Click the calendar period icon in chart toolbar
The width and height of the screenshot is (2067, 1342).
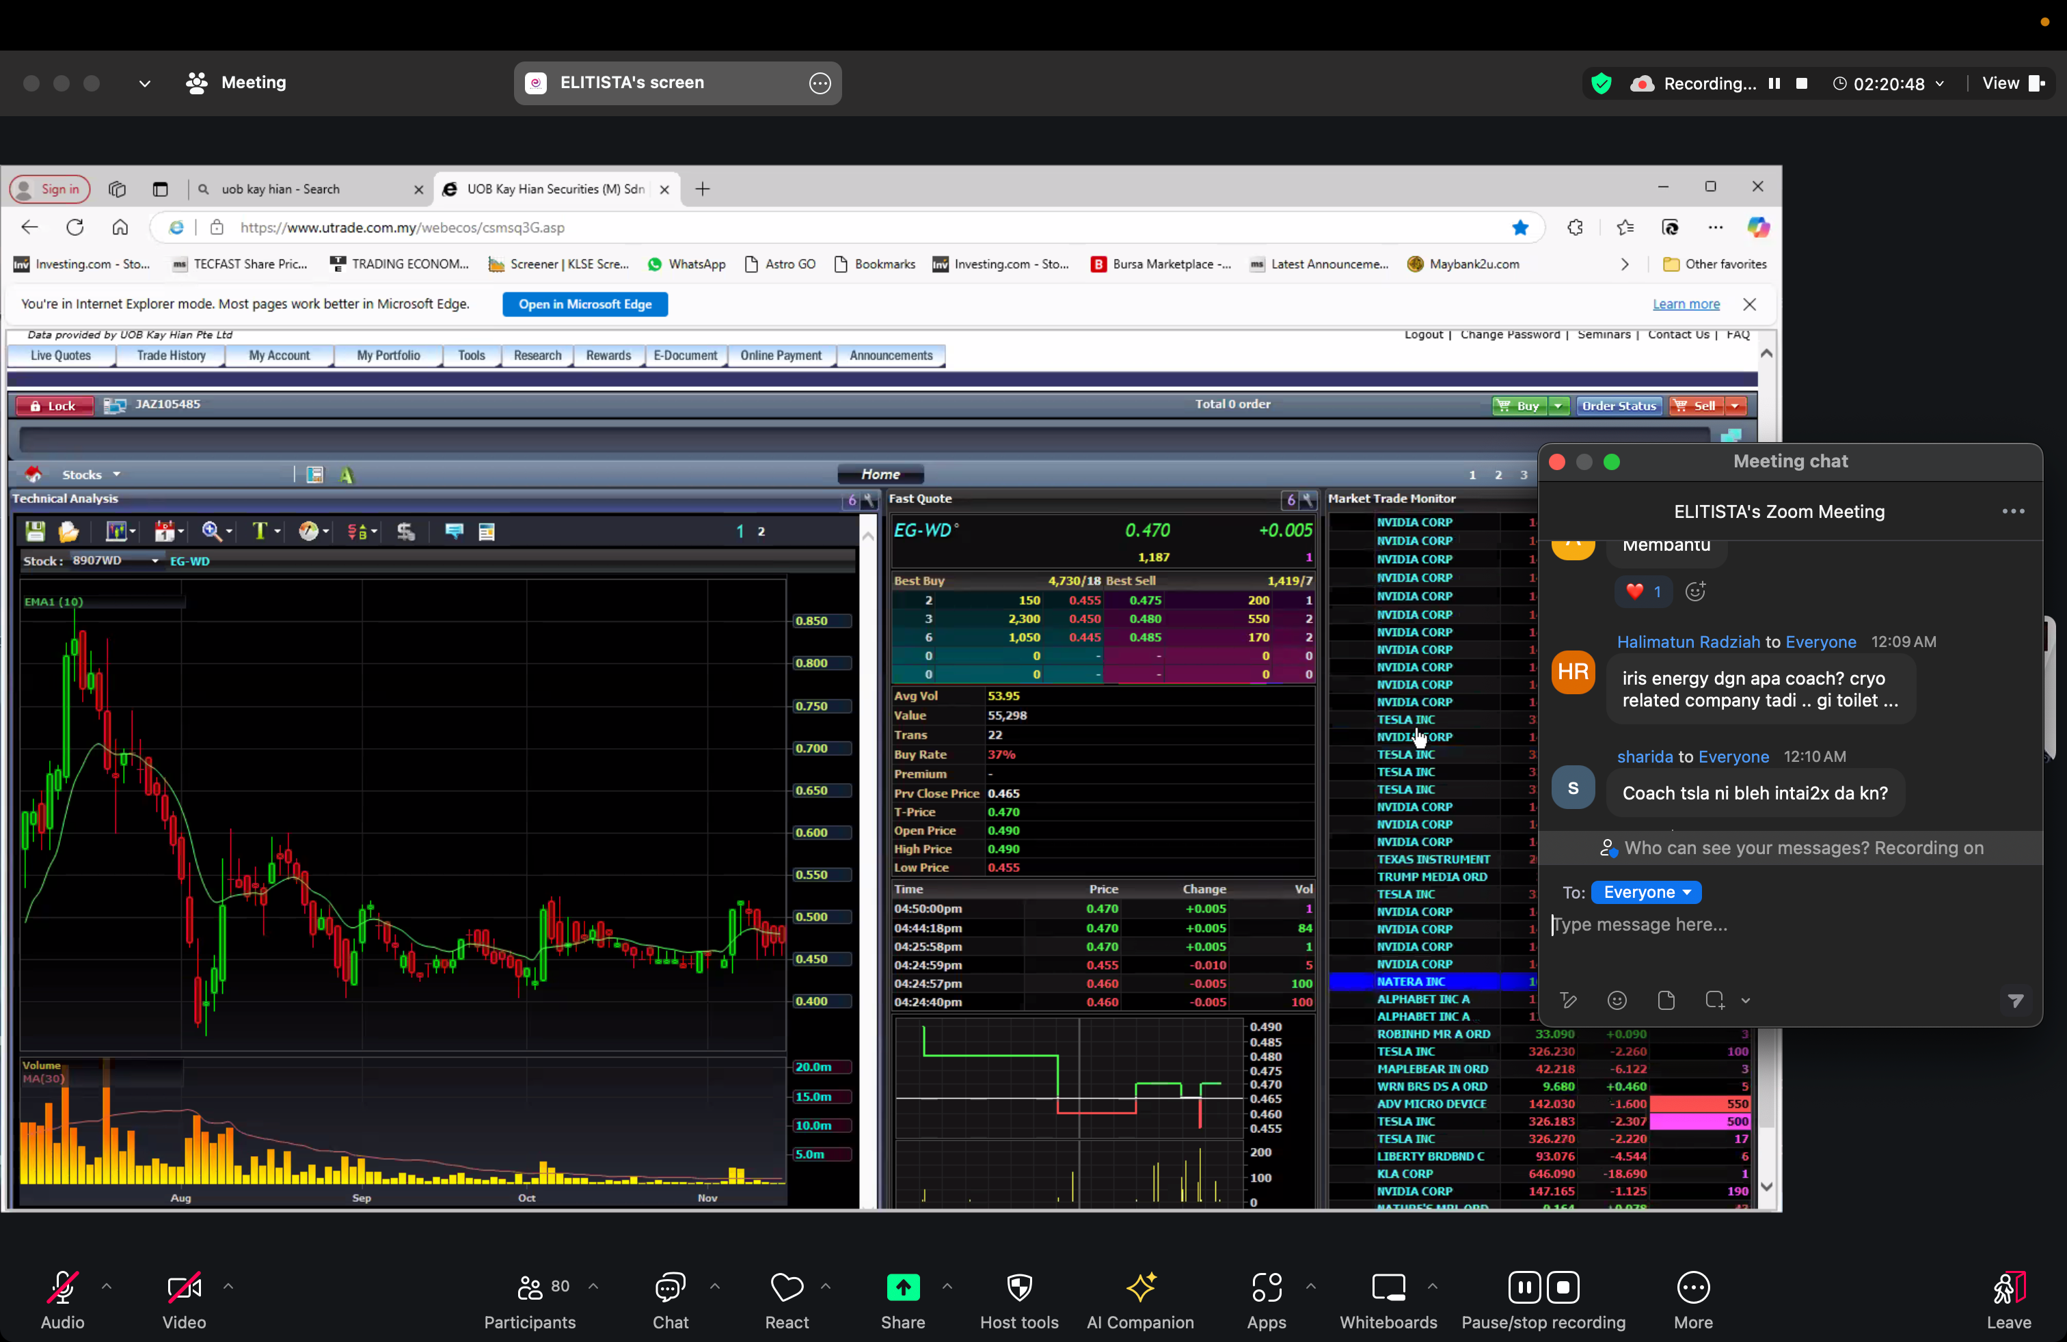[165, 531]
